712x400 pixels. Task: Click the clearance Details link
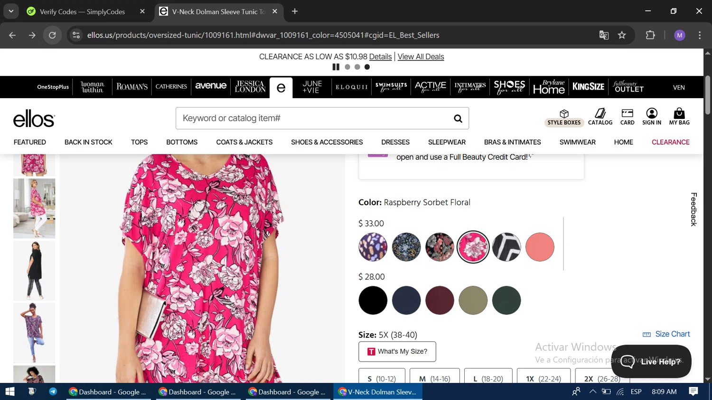[380, 57]
